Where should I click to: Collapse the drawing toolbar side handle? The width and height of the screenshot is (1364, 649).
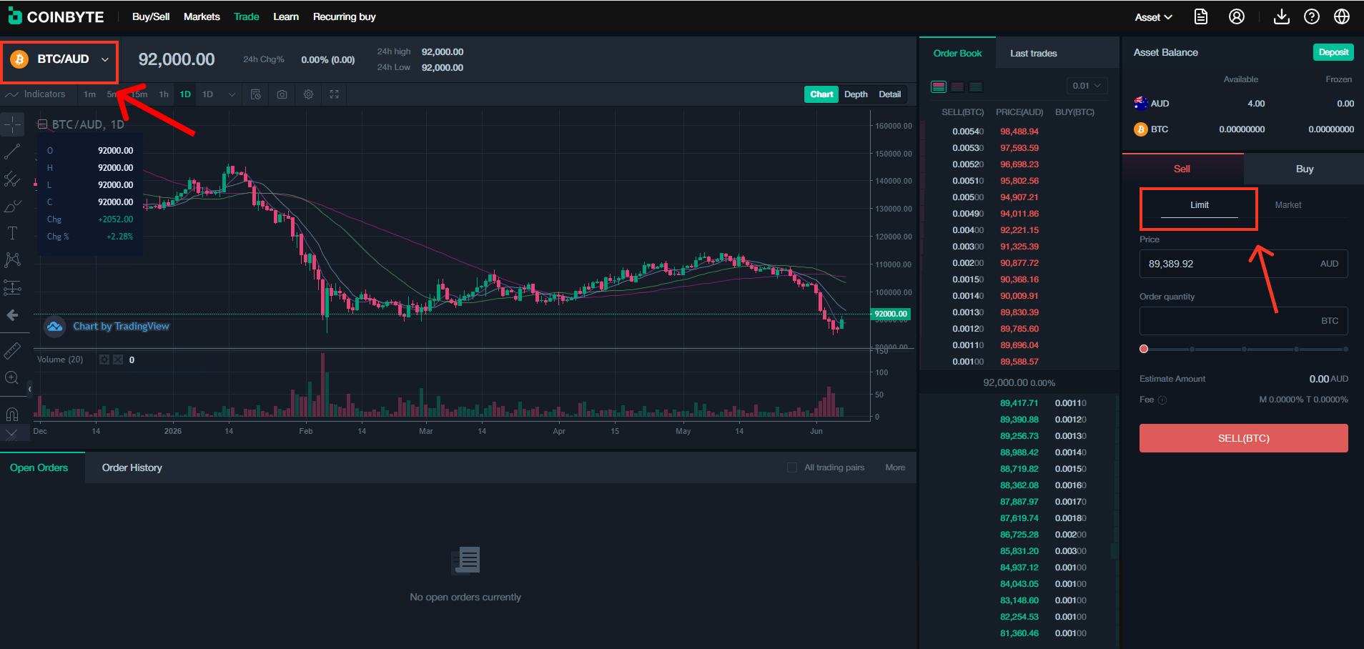[x=29, y=389]
